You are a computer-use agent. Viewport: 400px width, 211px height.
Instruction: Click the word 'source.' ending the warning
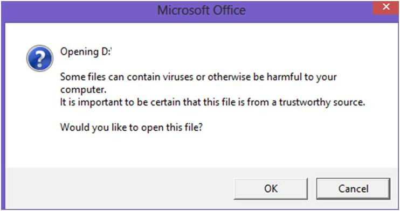click(348, 102)
